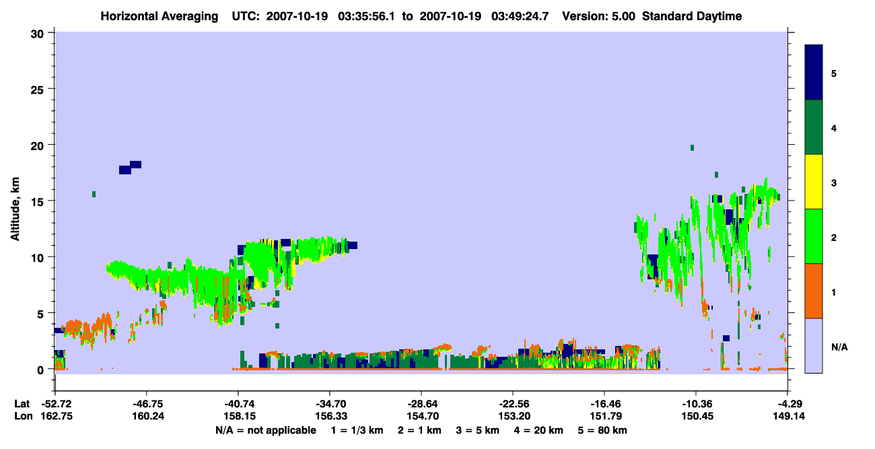Click longitude value 158.15

pyautogui.click(x=239, y=416)
